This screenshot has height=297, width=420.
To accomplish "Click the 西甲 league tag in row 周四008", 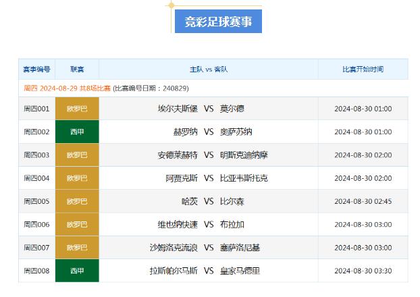I will pyautogui.click(x=77, y=271).
